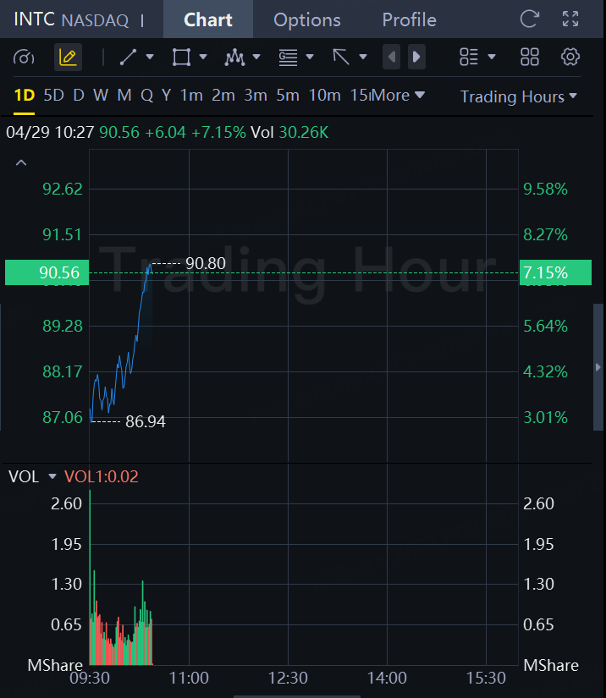This screenshot has width=606, height=698.
Task: Open the gauge indicator icon
Action: [24, 57]
